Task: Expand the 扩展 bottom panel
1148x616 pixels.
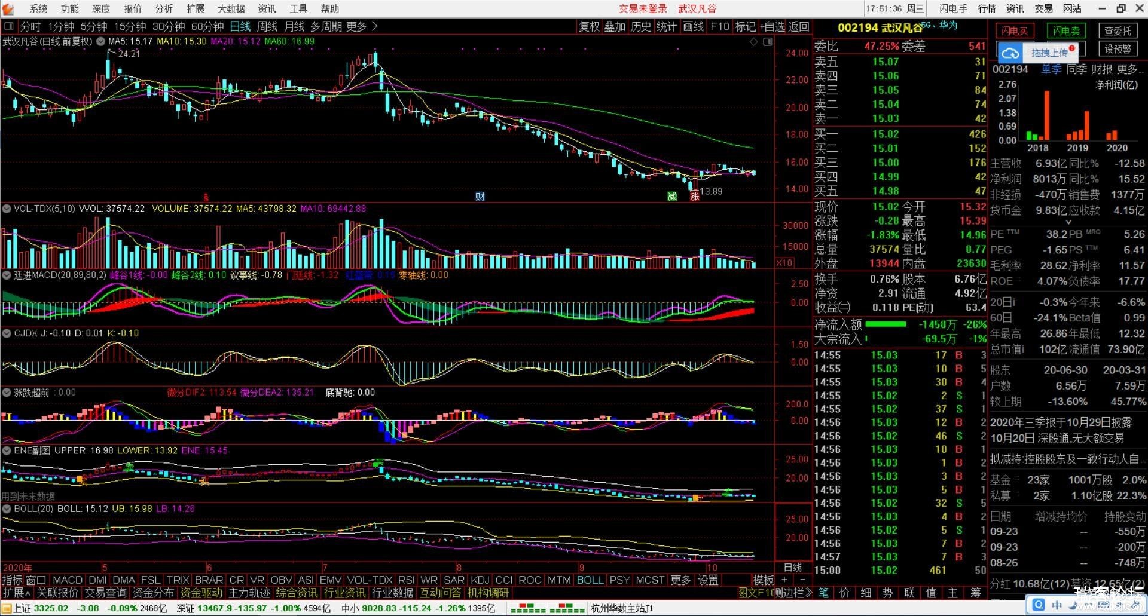Action: click(x=16, y=593)
